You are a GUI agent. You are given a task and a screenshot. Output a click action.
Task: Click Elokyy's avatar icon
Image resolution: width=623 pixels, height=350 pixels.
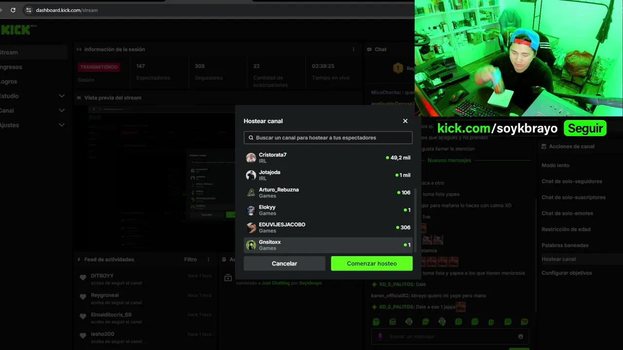[251, 210]
